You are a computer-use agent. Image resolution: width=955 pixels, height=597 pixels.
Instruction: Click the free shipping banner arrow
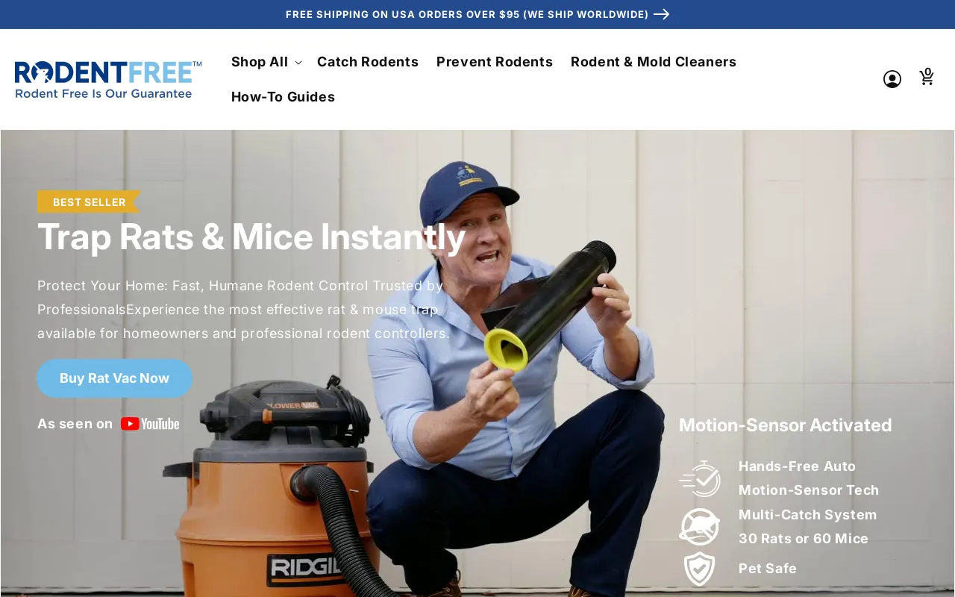point(661,14)
